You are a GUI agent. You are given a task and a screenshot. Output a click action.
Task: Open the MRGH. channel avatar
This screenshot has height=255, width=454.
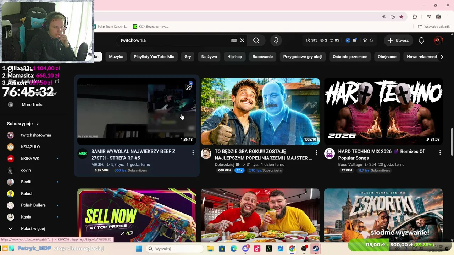[x=83, y=153]
